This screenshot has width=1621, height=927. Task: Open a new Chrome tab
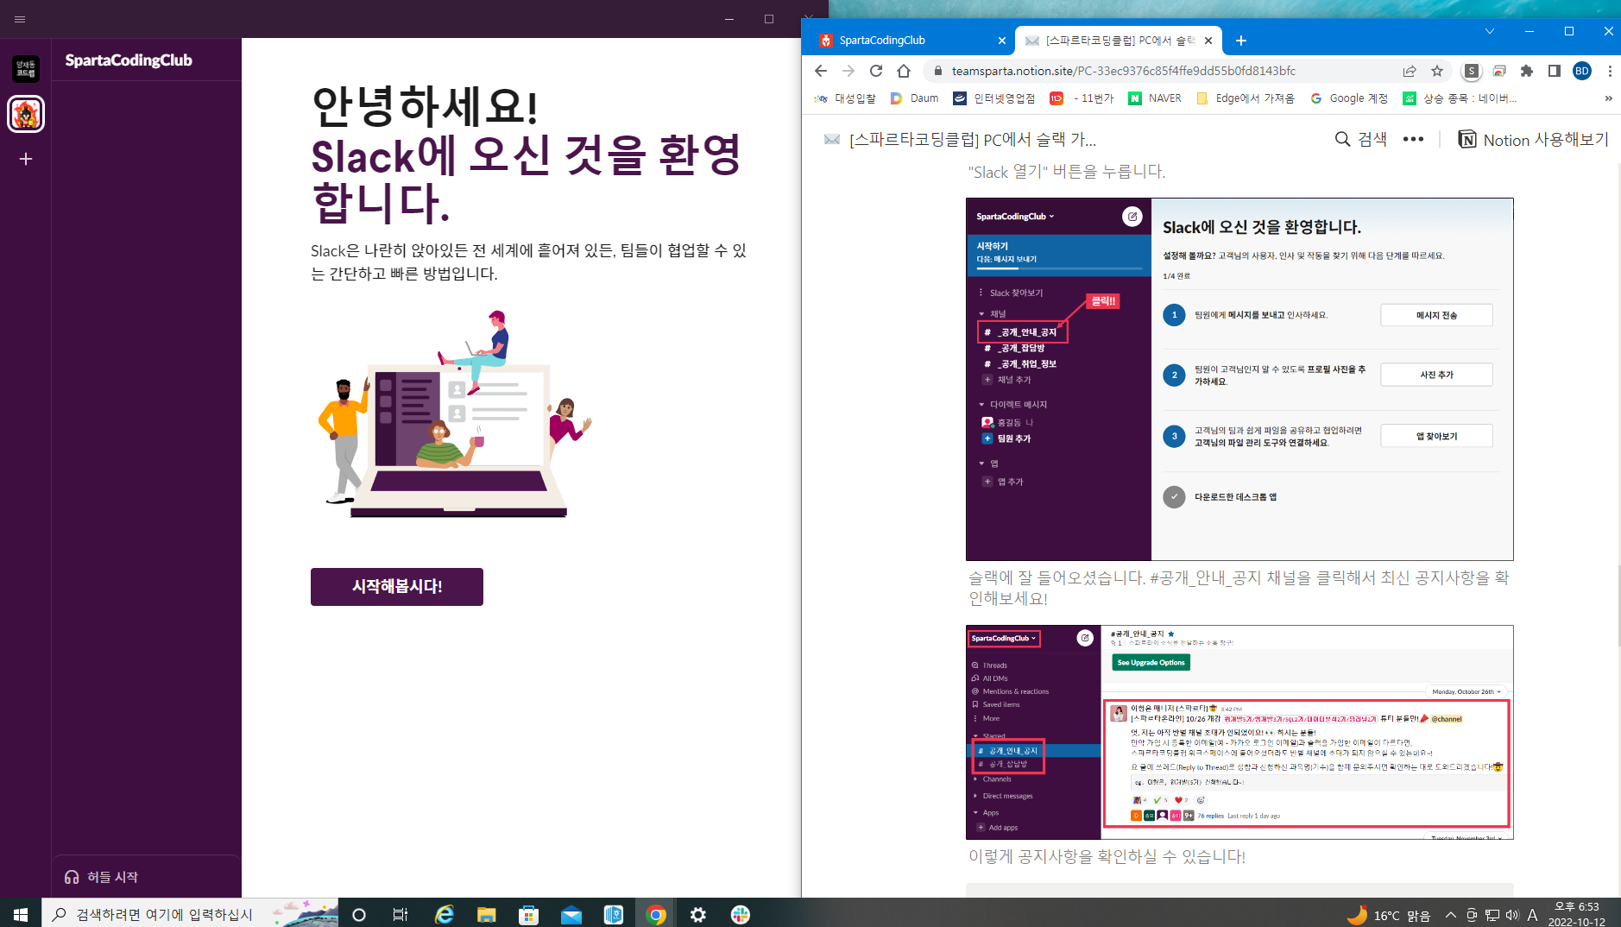click(x=1240, y=41)
